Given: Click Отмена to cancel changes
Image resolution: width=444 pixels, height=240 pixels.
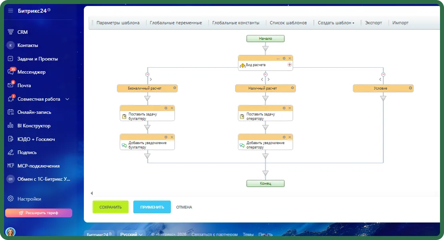Looking at the screenshot, I should (184, 207).
